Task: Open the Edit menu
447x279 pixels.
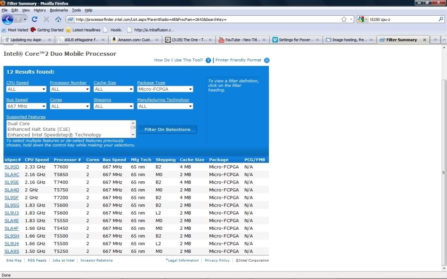Action: (x=14, y=10)
